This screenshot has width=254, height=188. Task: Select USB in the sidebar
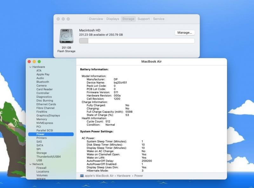pyautogui.click(x=39, y=160)
